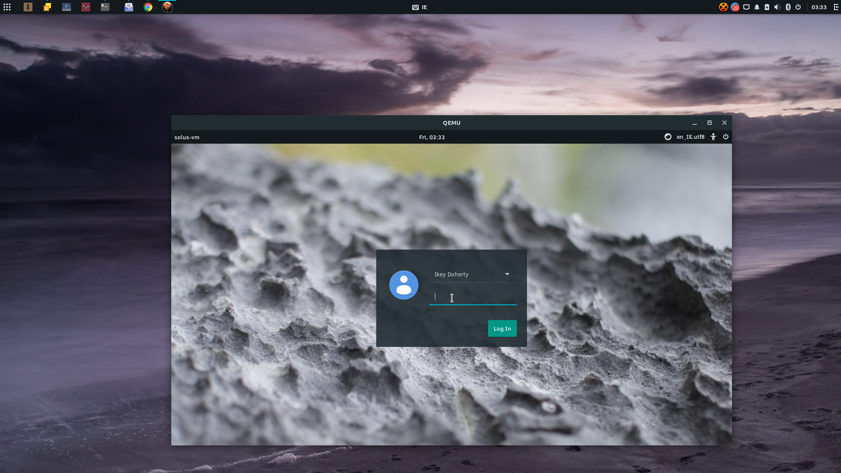The height and width of the screenshot is (473, 841).
Task: Open the applications grid menu
Action: pyautogui.click(x=7, y=7)
